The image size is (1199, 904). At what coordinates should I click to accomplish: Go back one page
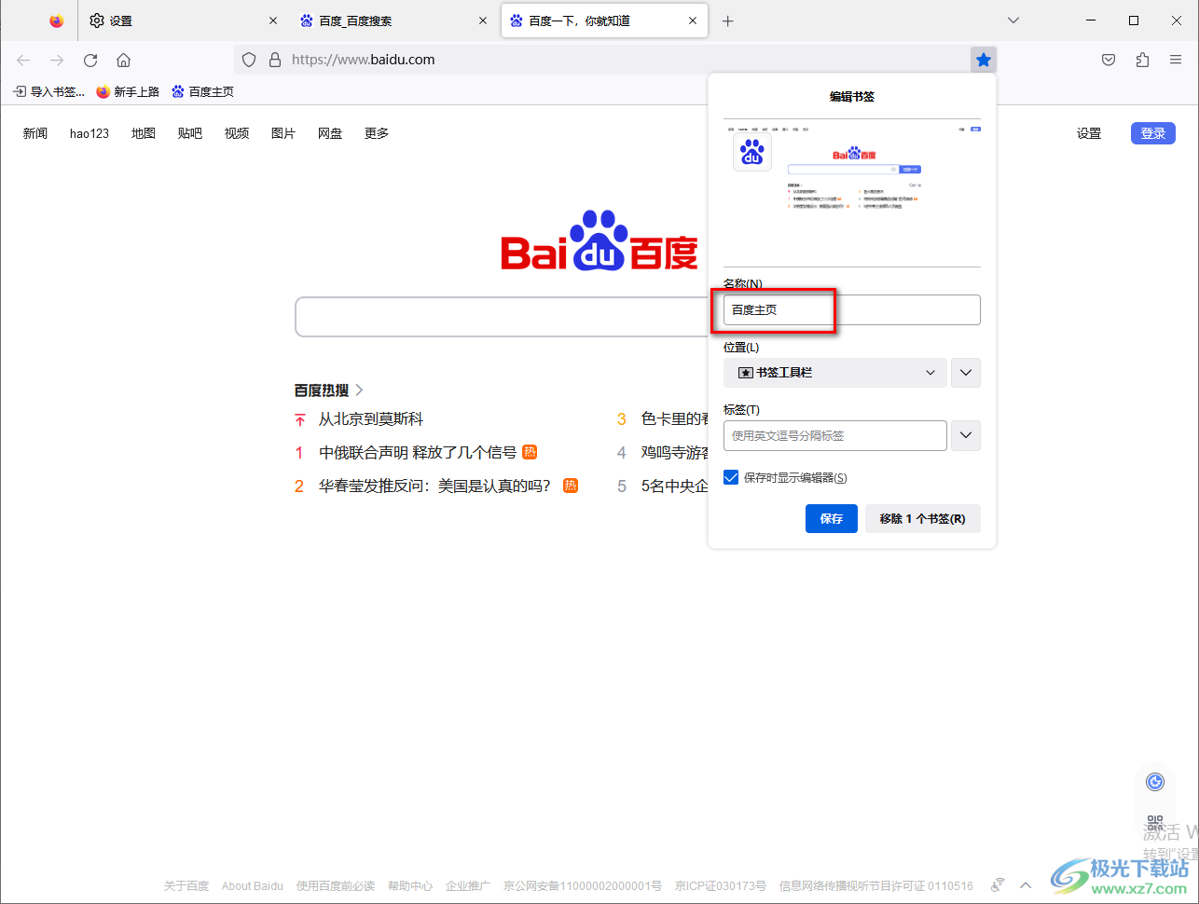pos(23,60)
